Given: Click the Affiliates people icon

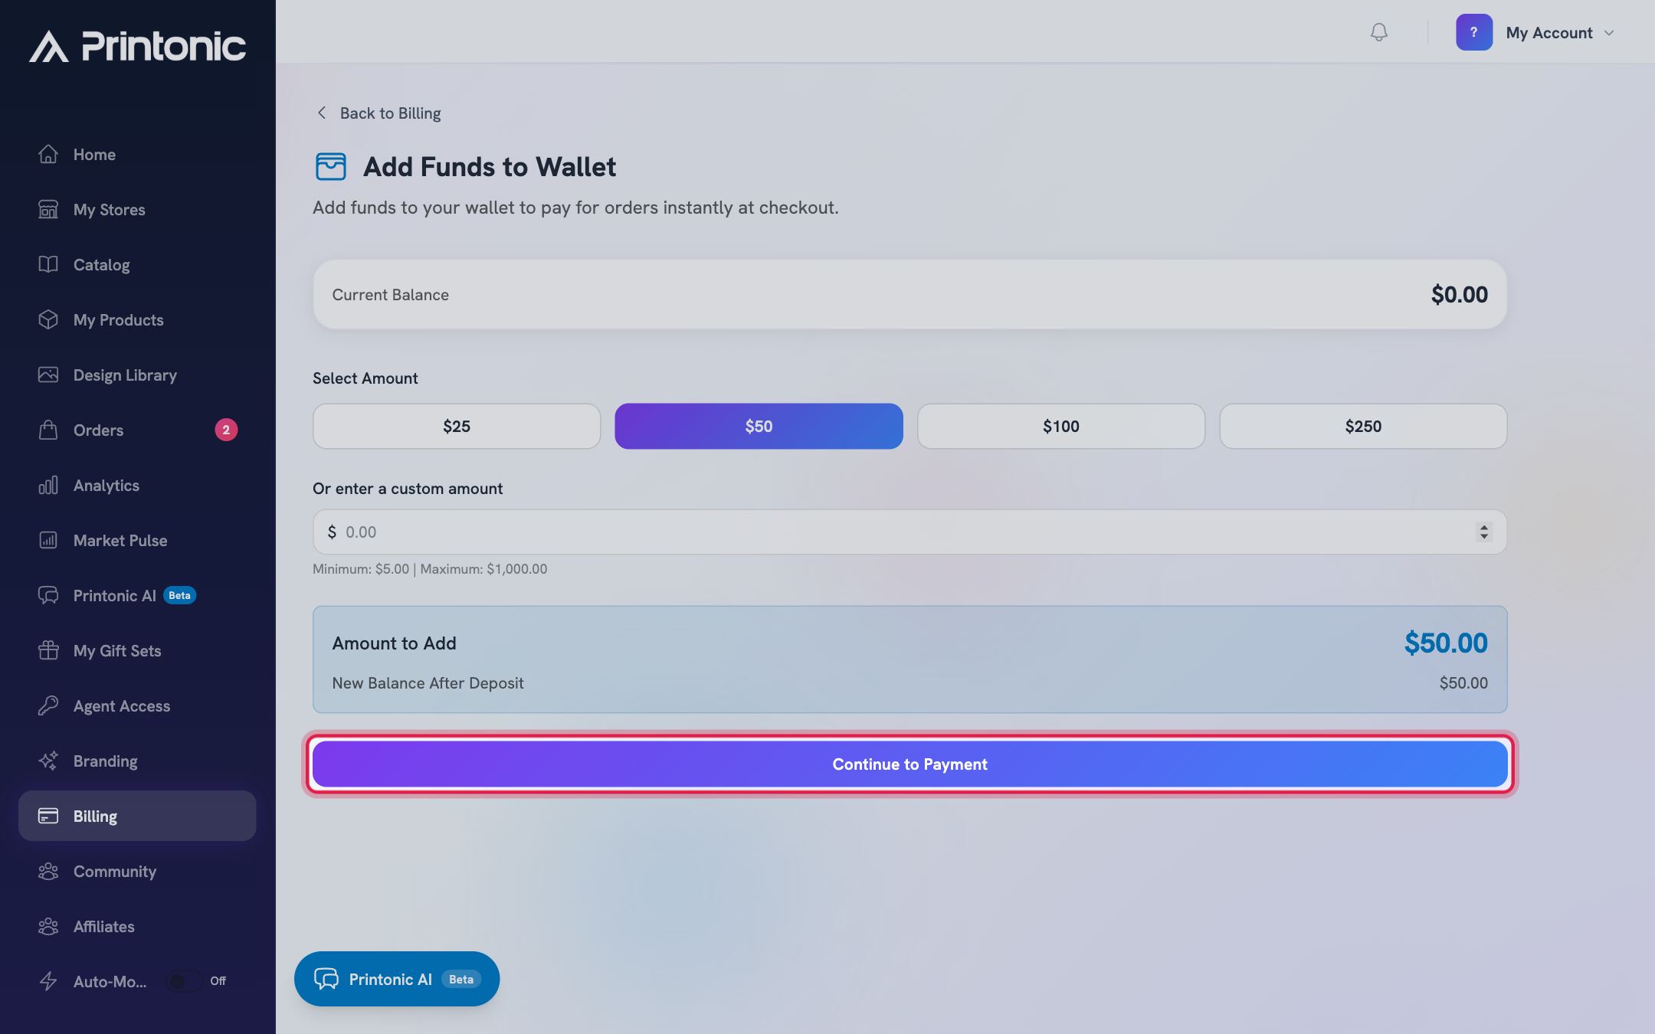Looking at the screenshot, I should pyautogui.click(x=48, y=926).
